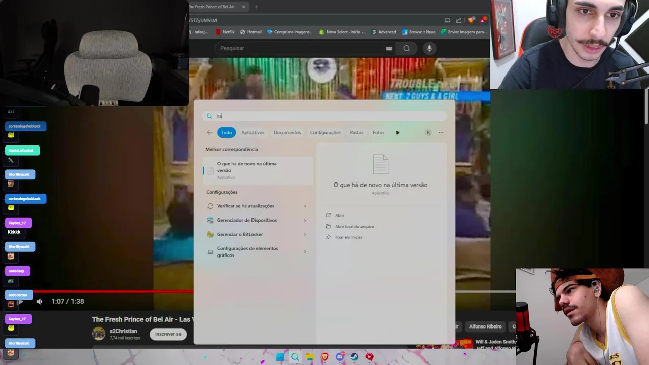Click the Inscrever-se subscribe button
Viewport: 649px width, 365px height.
(168, 334)
